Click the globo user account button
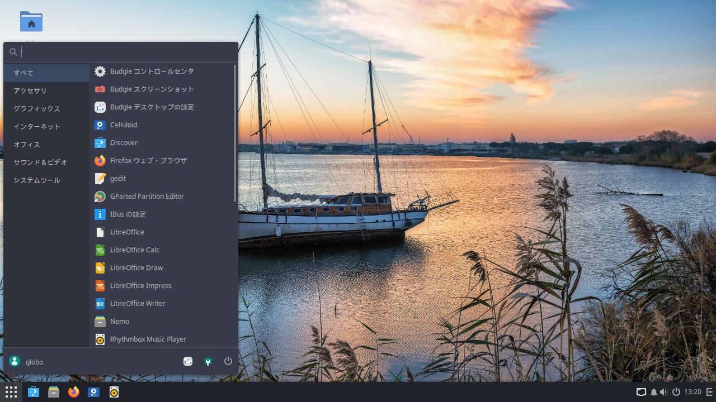This screenshot has width=716, height=402. pos(27,362)
